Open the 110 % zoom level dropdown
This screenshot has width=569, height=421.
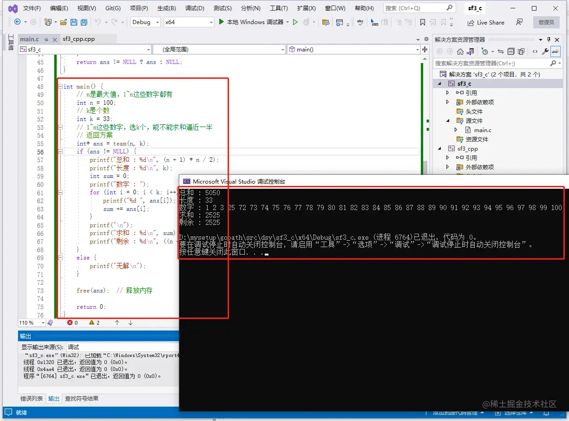(31, 323)
